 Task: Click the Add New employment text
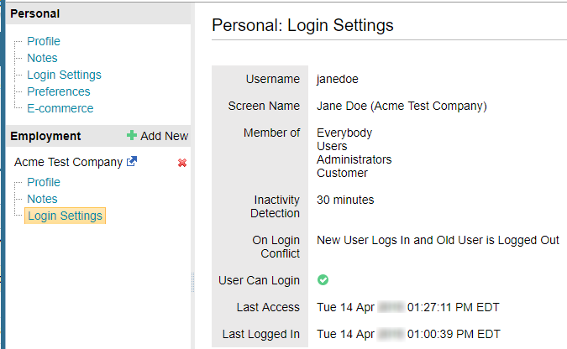coord(164,136)
